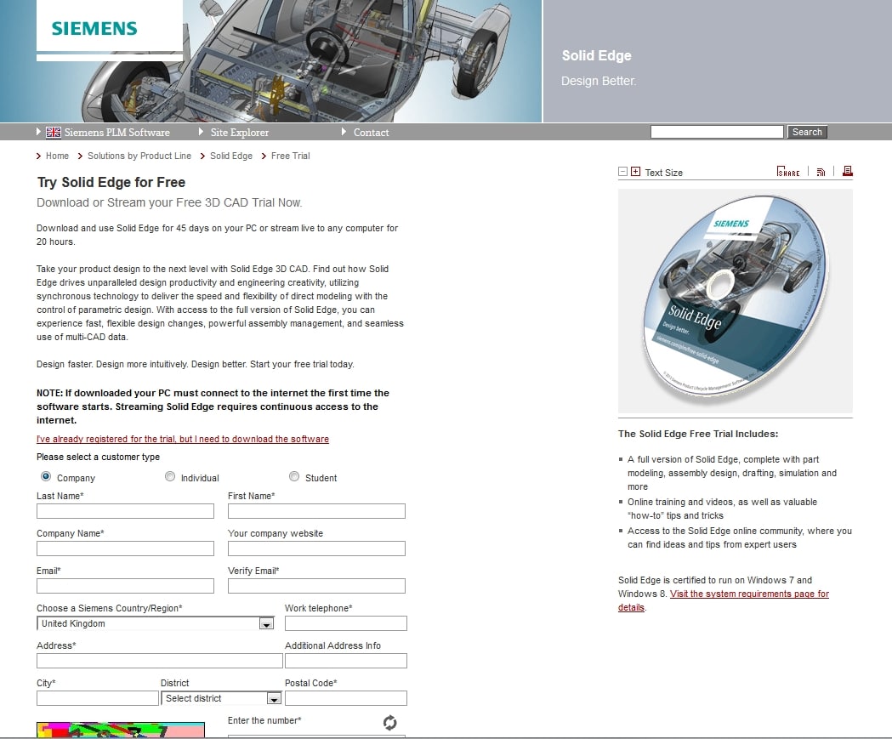Viewport: 892px width, 739px height.
Task: Open Solid Edge breadcrumb link
Action: [x=231, y=156]
